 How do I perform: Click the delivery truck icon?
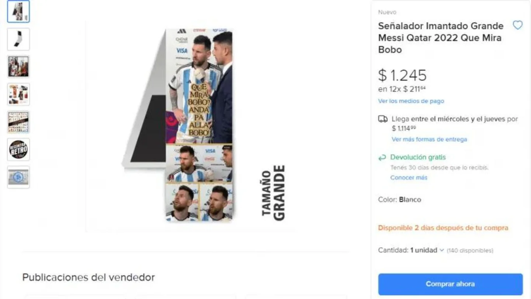pos(383,119)
